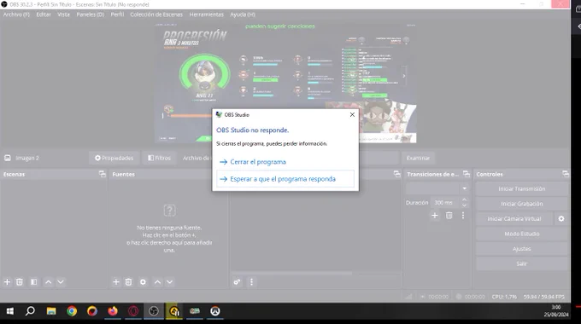Add transition with plus icon
The width and height of the screenshot is (581, 324).
click(x=435, y=215)
